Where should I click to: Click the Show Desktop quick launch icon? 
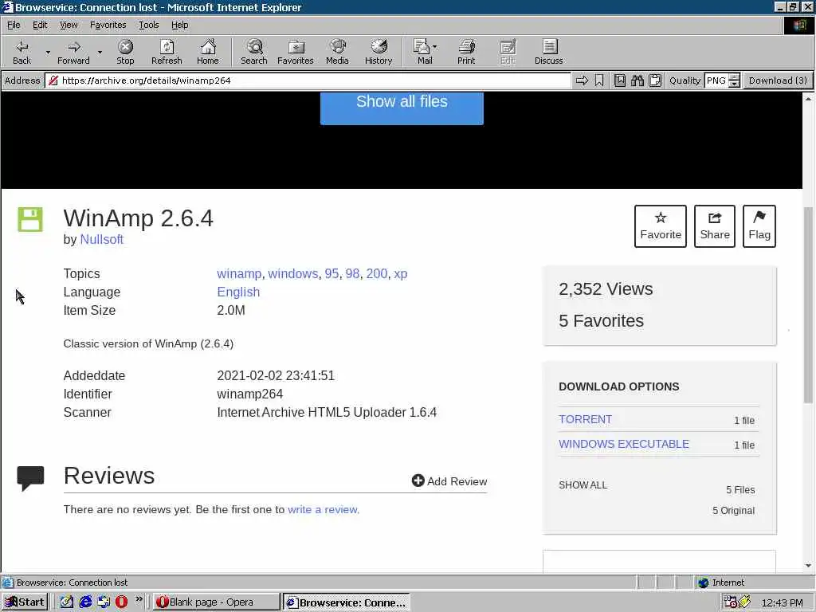67,602
